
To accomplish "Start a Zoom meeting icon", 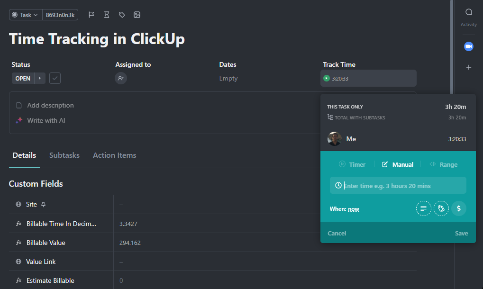I will coord(468,46).
